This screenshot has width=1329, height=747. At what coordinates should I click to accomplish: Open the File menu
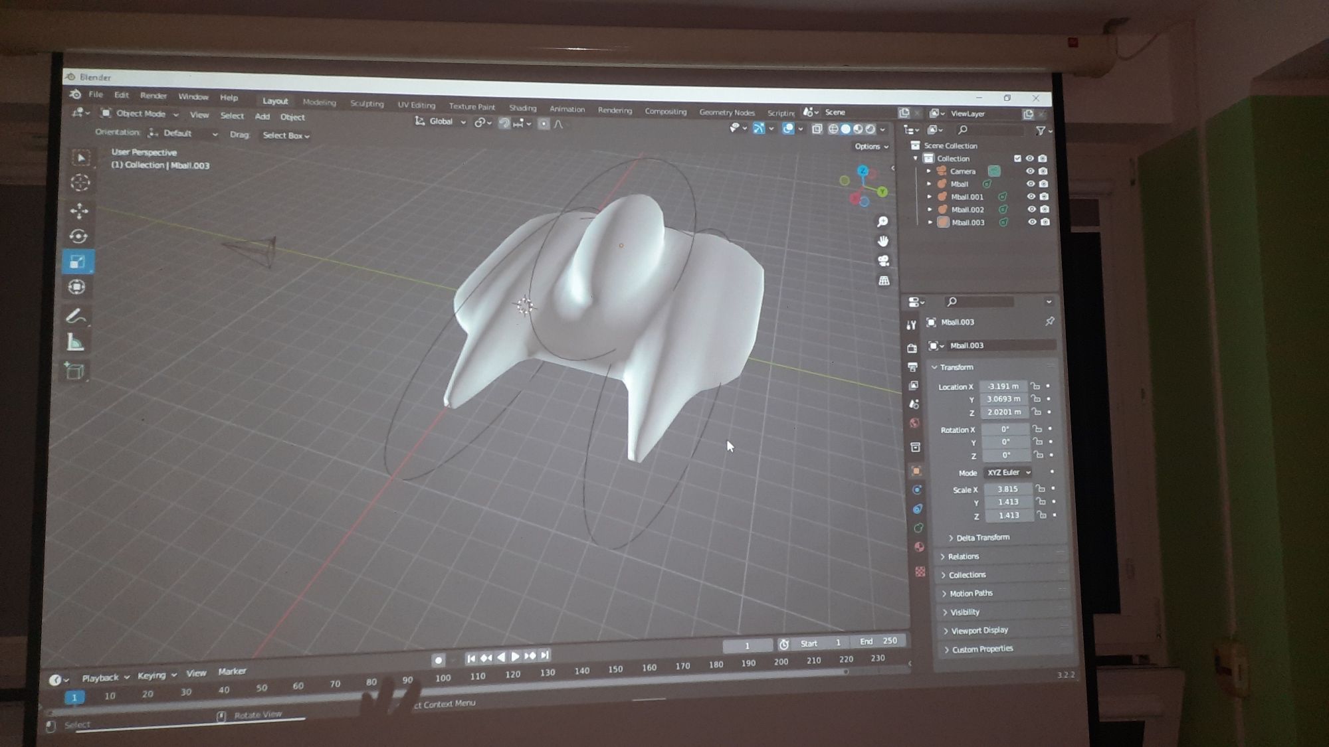96,94
